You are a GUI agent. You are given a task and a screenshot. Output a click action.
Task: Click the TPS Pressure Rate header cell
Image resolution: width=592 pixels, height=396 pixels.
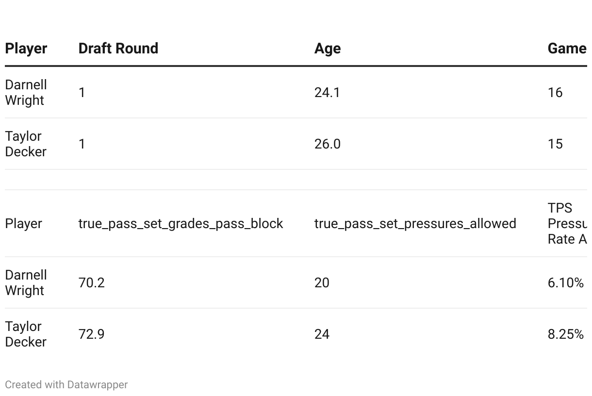click(x=567, y=223)
